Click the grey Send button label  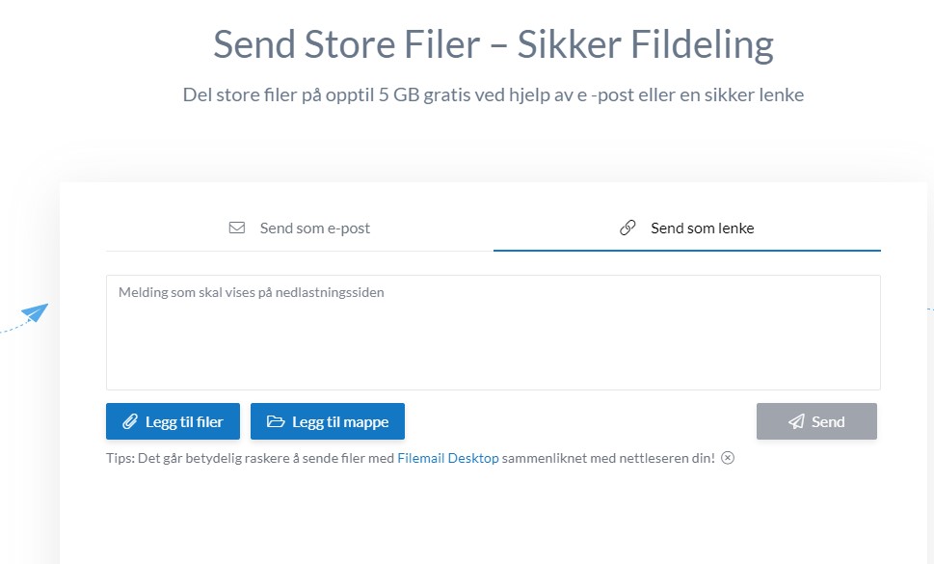tap(828, 421)
